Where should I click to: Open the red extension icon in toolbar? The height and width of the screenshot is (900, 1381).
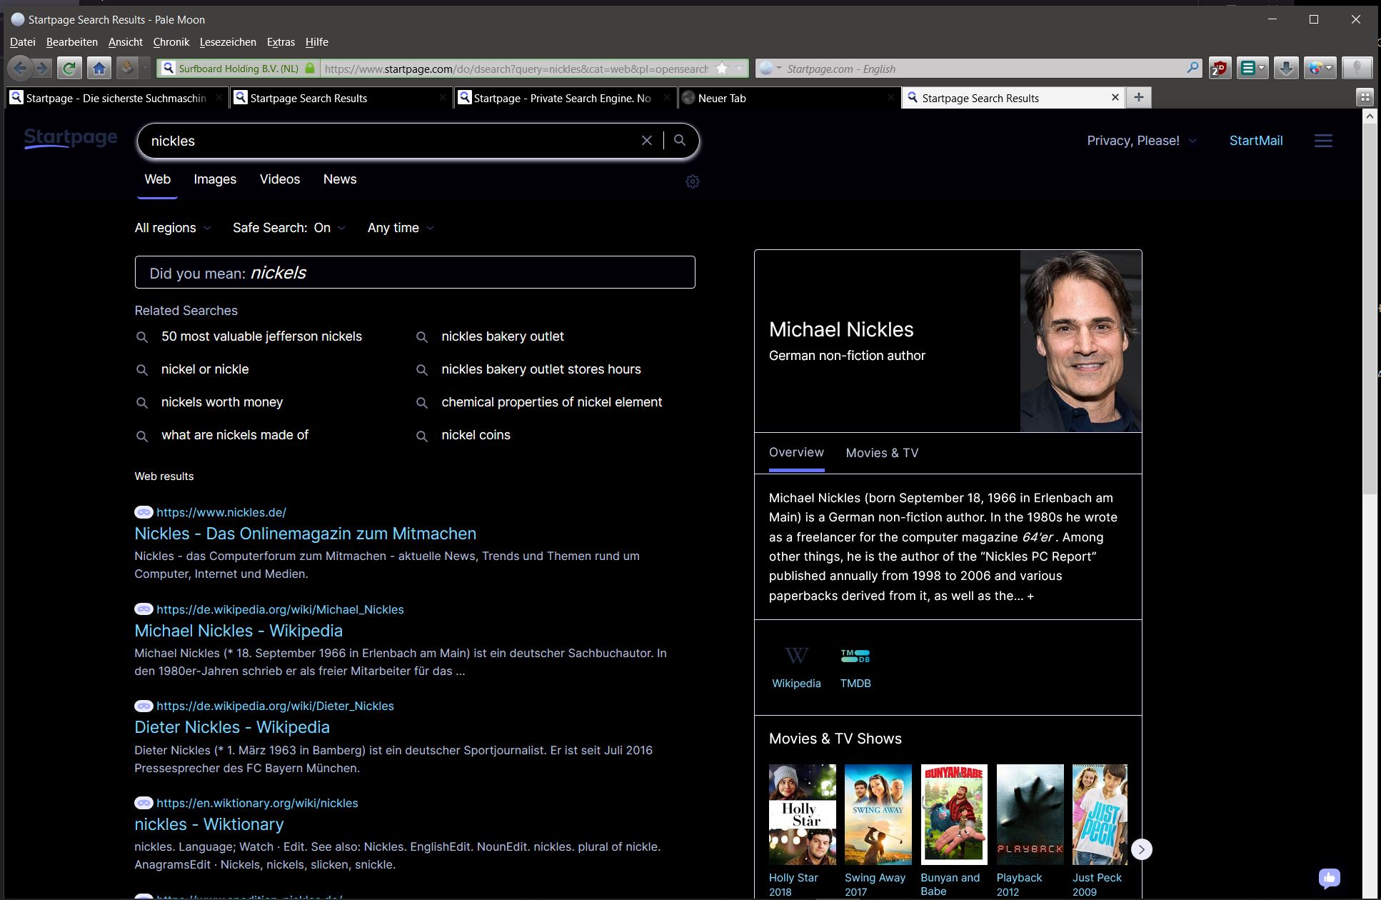1219,69
